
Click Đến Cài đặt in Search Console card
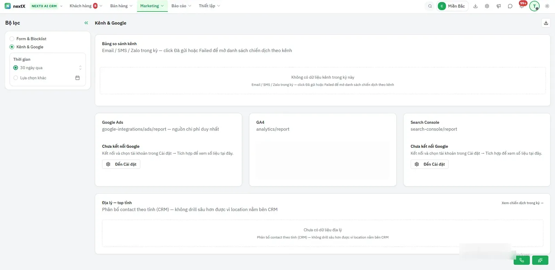tap(429, 164)
